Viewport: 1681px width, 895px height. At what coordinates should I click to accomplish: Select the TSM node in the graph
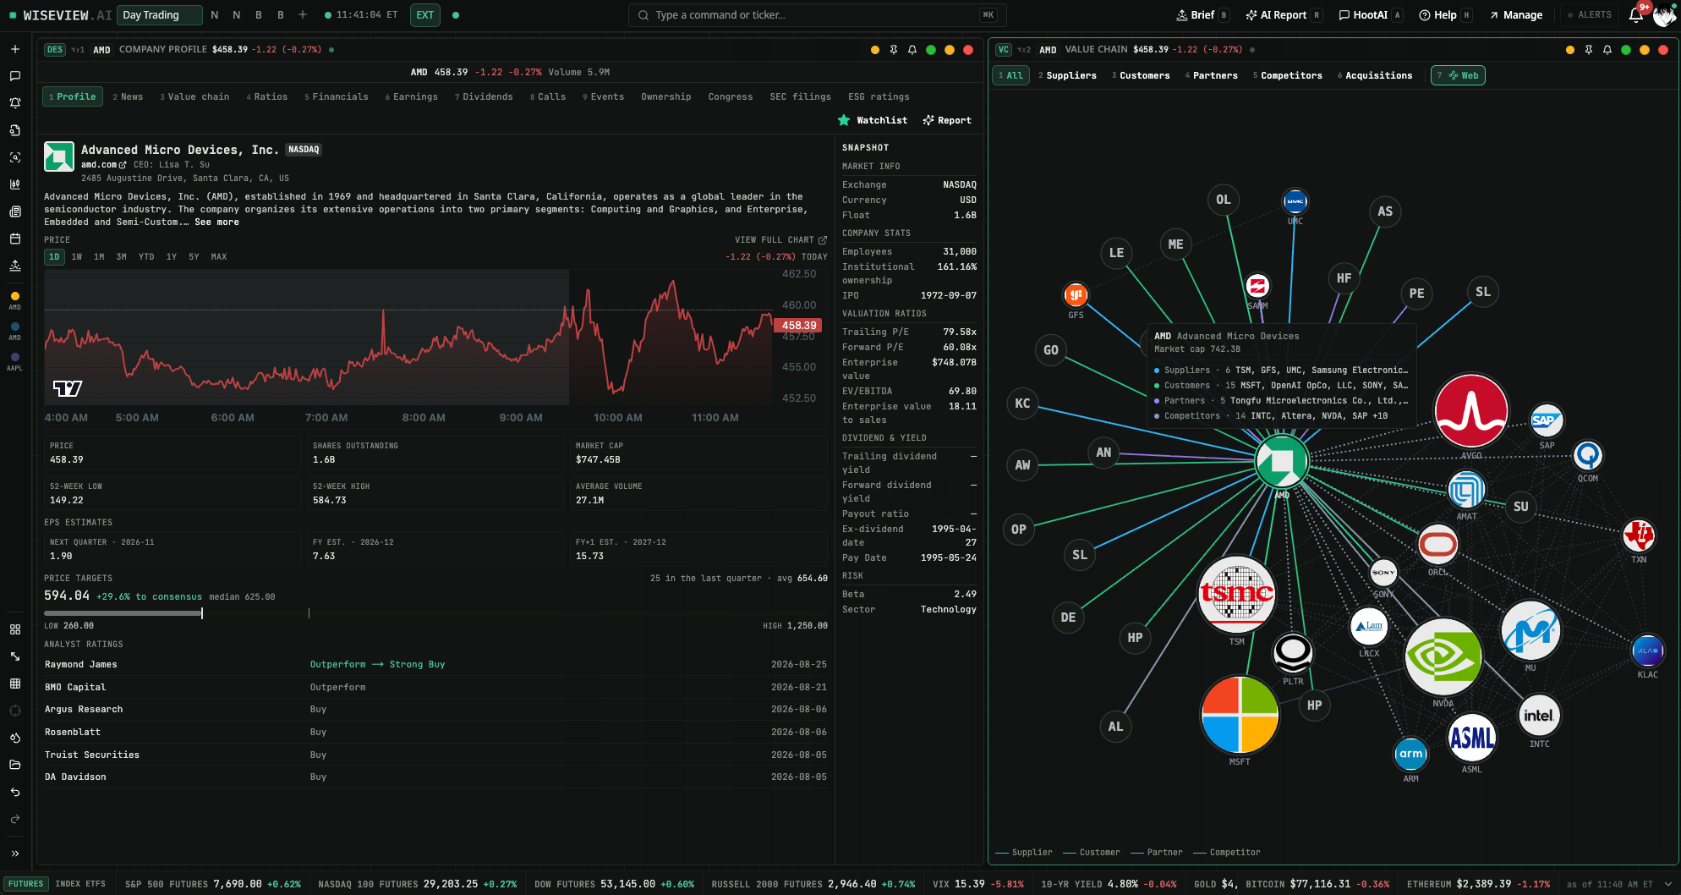pos(1237,595)
